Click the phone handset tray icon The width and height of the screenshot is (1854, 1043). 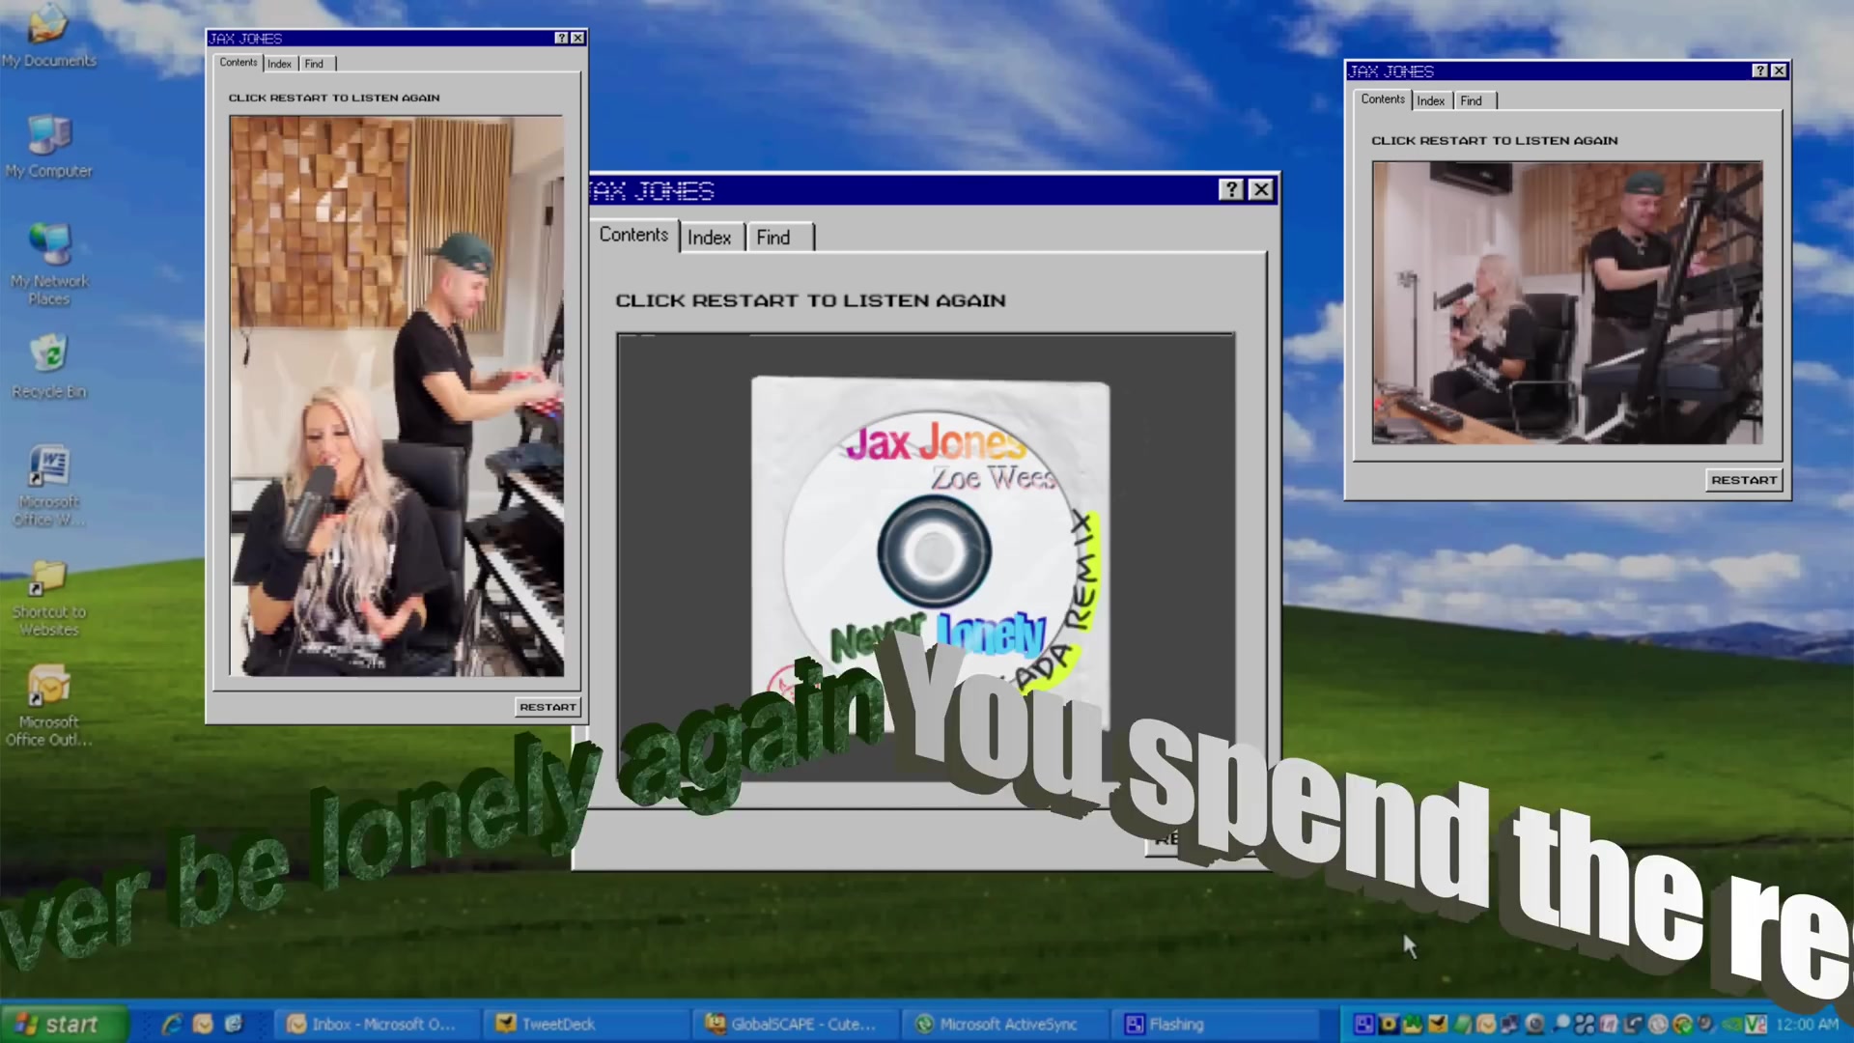[x=1633, y=1024]
